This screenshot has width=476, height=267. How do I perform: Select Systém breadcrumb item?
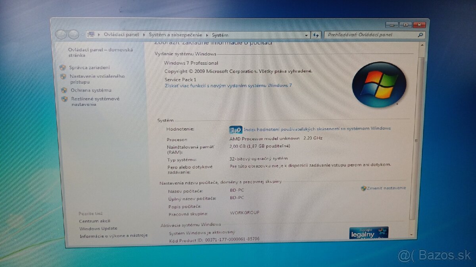[x=220, y=35]
